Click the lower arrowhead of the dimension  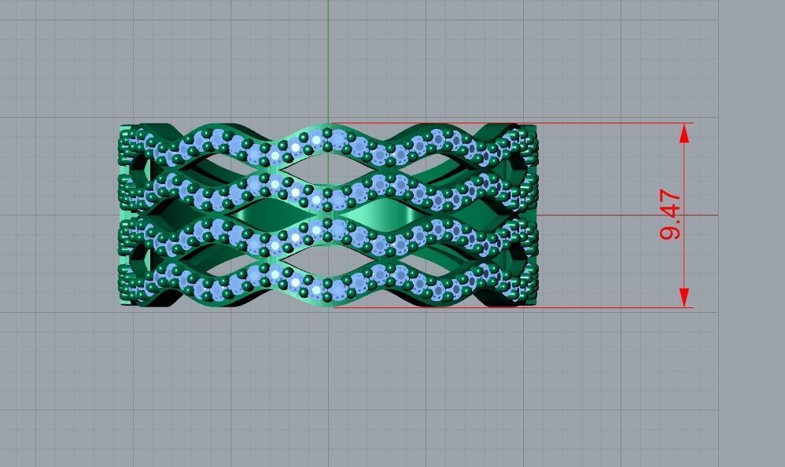684,298
